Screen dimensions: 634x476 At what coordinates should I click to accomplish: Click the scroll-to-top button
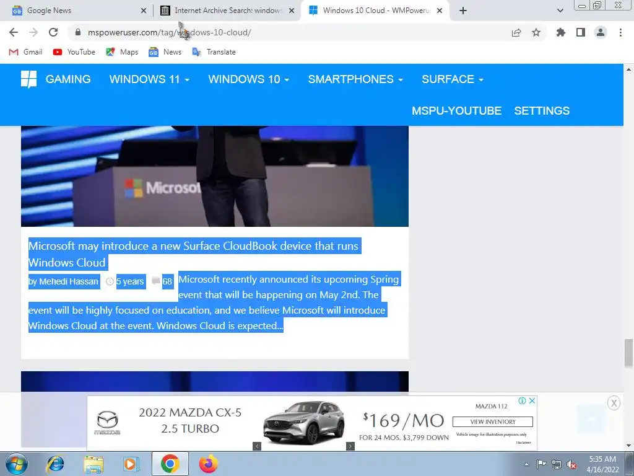pos(591,419)
